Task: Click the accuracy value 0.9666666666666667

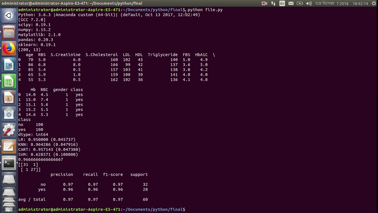Action: pos(41,160)
